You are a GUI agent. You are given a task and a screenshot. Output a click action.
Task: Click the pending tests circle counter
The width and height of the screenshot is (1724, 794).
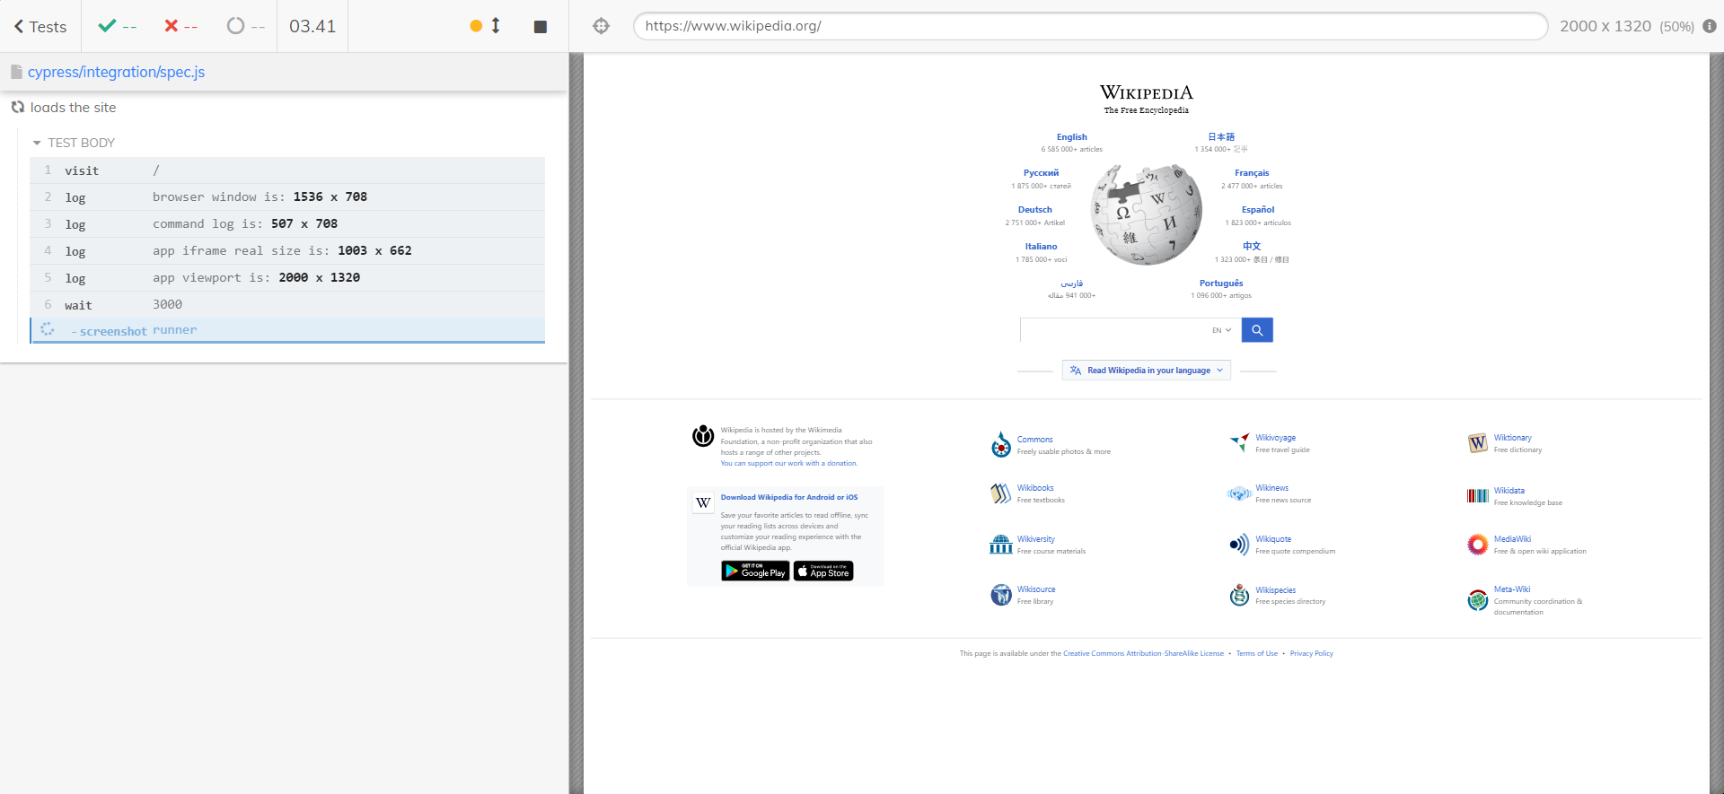(246, 26)
